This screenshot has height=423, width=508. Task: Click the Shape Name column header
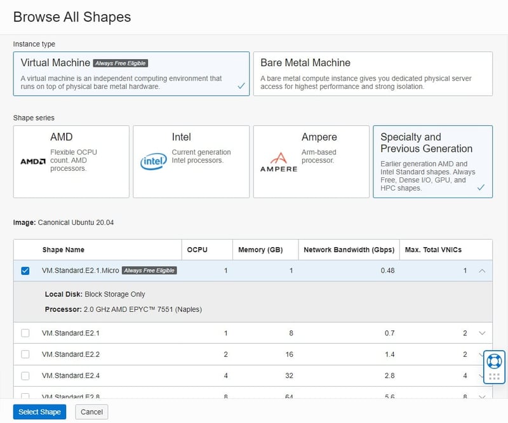(x=63, y=250)
